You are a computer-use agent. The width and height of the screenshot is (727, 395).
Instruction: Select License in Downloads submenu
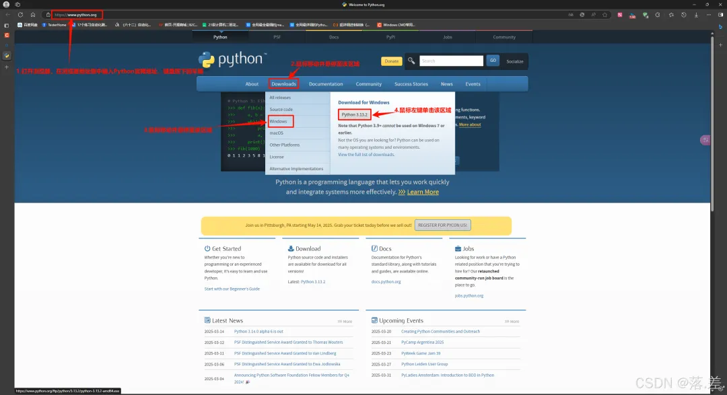pos(298,157)
